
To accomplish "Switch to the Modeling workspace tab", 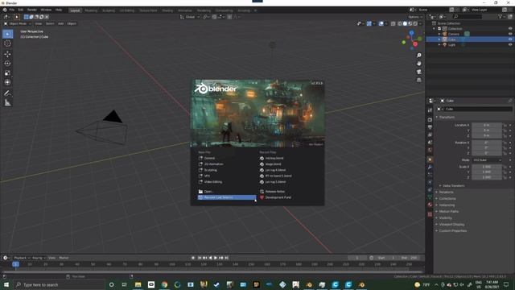I will [x=91, y=10].
